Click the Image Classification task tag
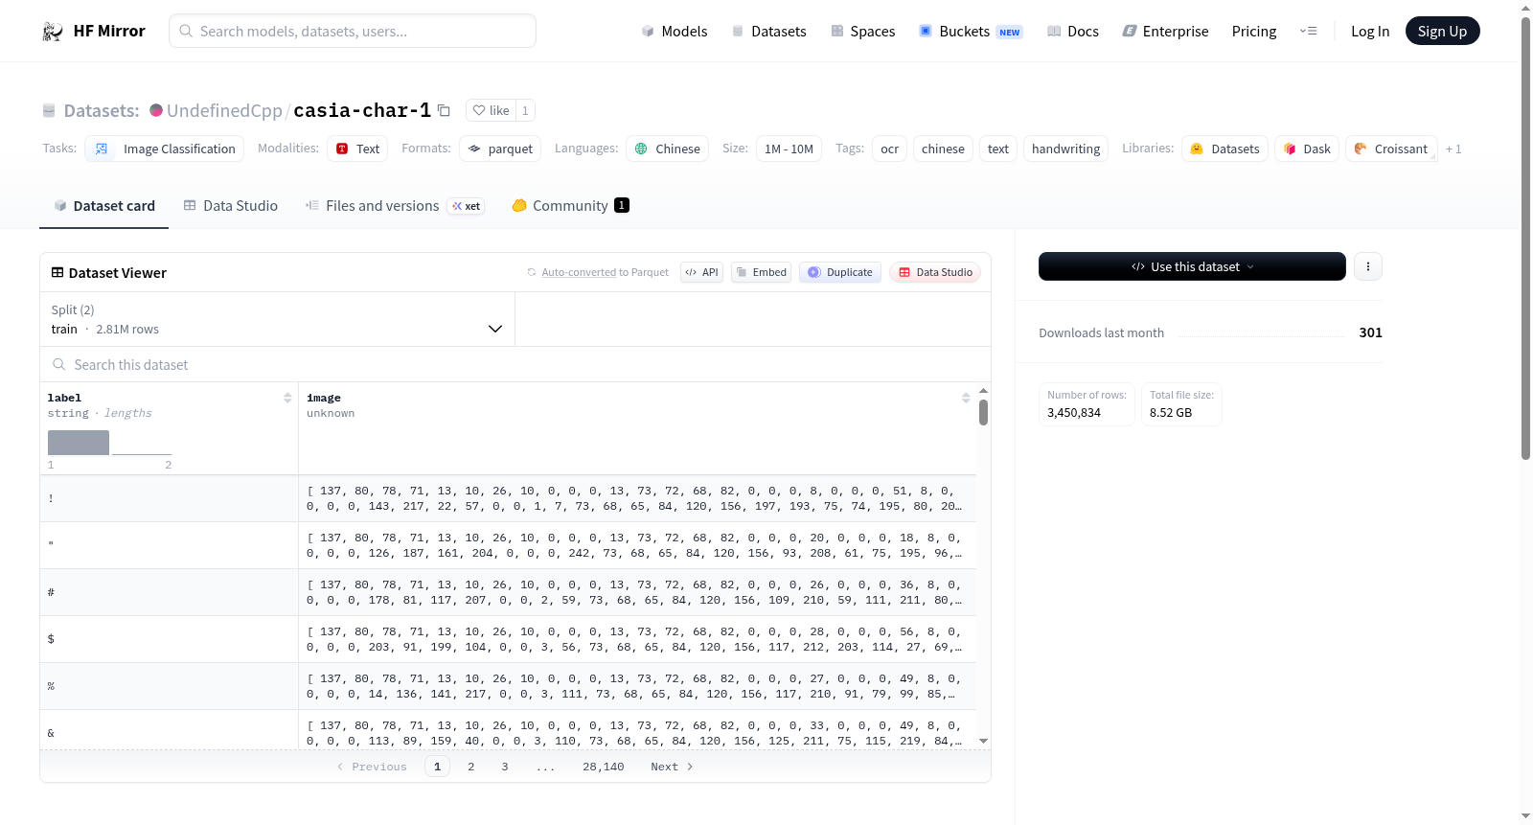The height and width of the screenshot is (825, 1533). (165, 149)
